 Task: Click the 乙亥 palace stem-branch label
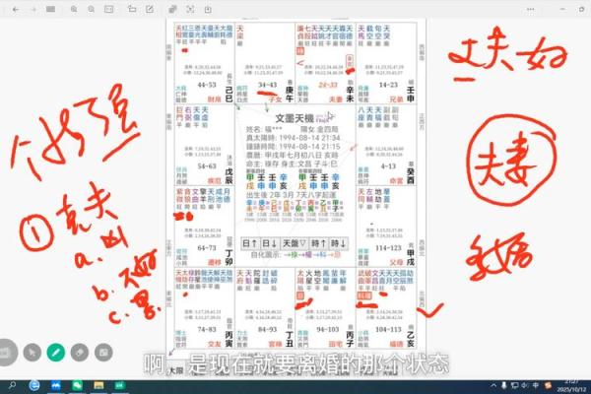411,339
